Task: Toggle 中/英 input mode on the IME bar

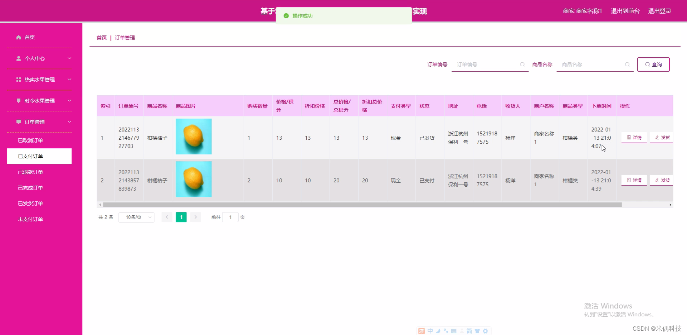Action: pyautogui.click(x=430, y=331)
